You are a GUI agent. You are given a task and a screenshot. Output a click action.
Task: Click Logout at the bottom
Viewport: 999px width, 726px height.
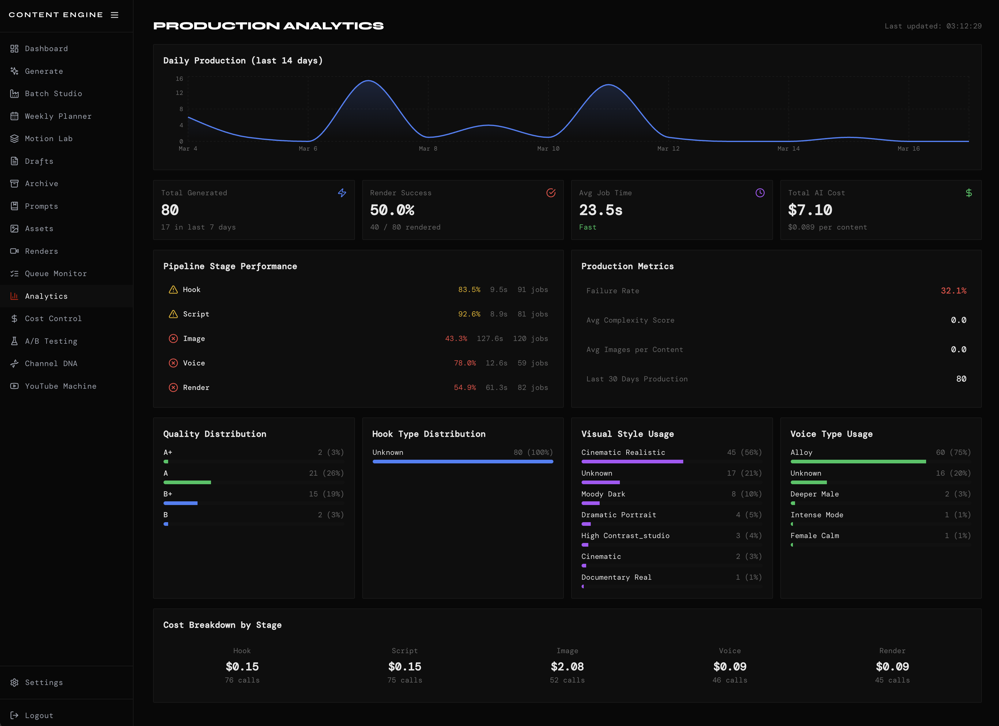click(x=39, y=715)
